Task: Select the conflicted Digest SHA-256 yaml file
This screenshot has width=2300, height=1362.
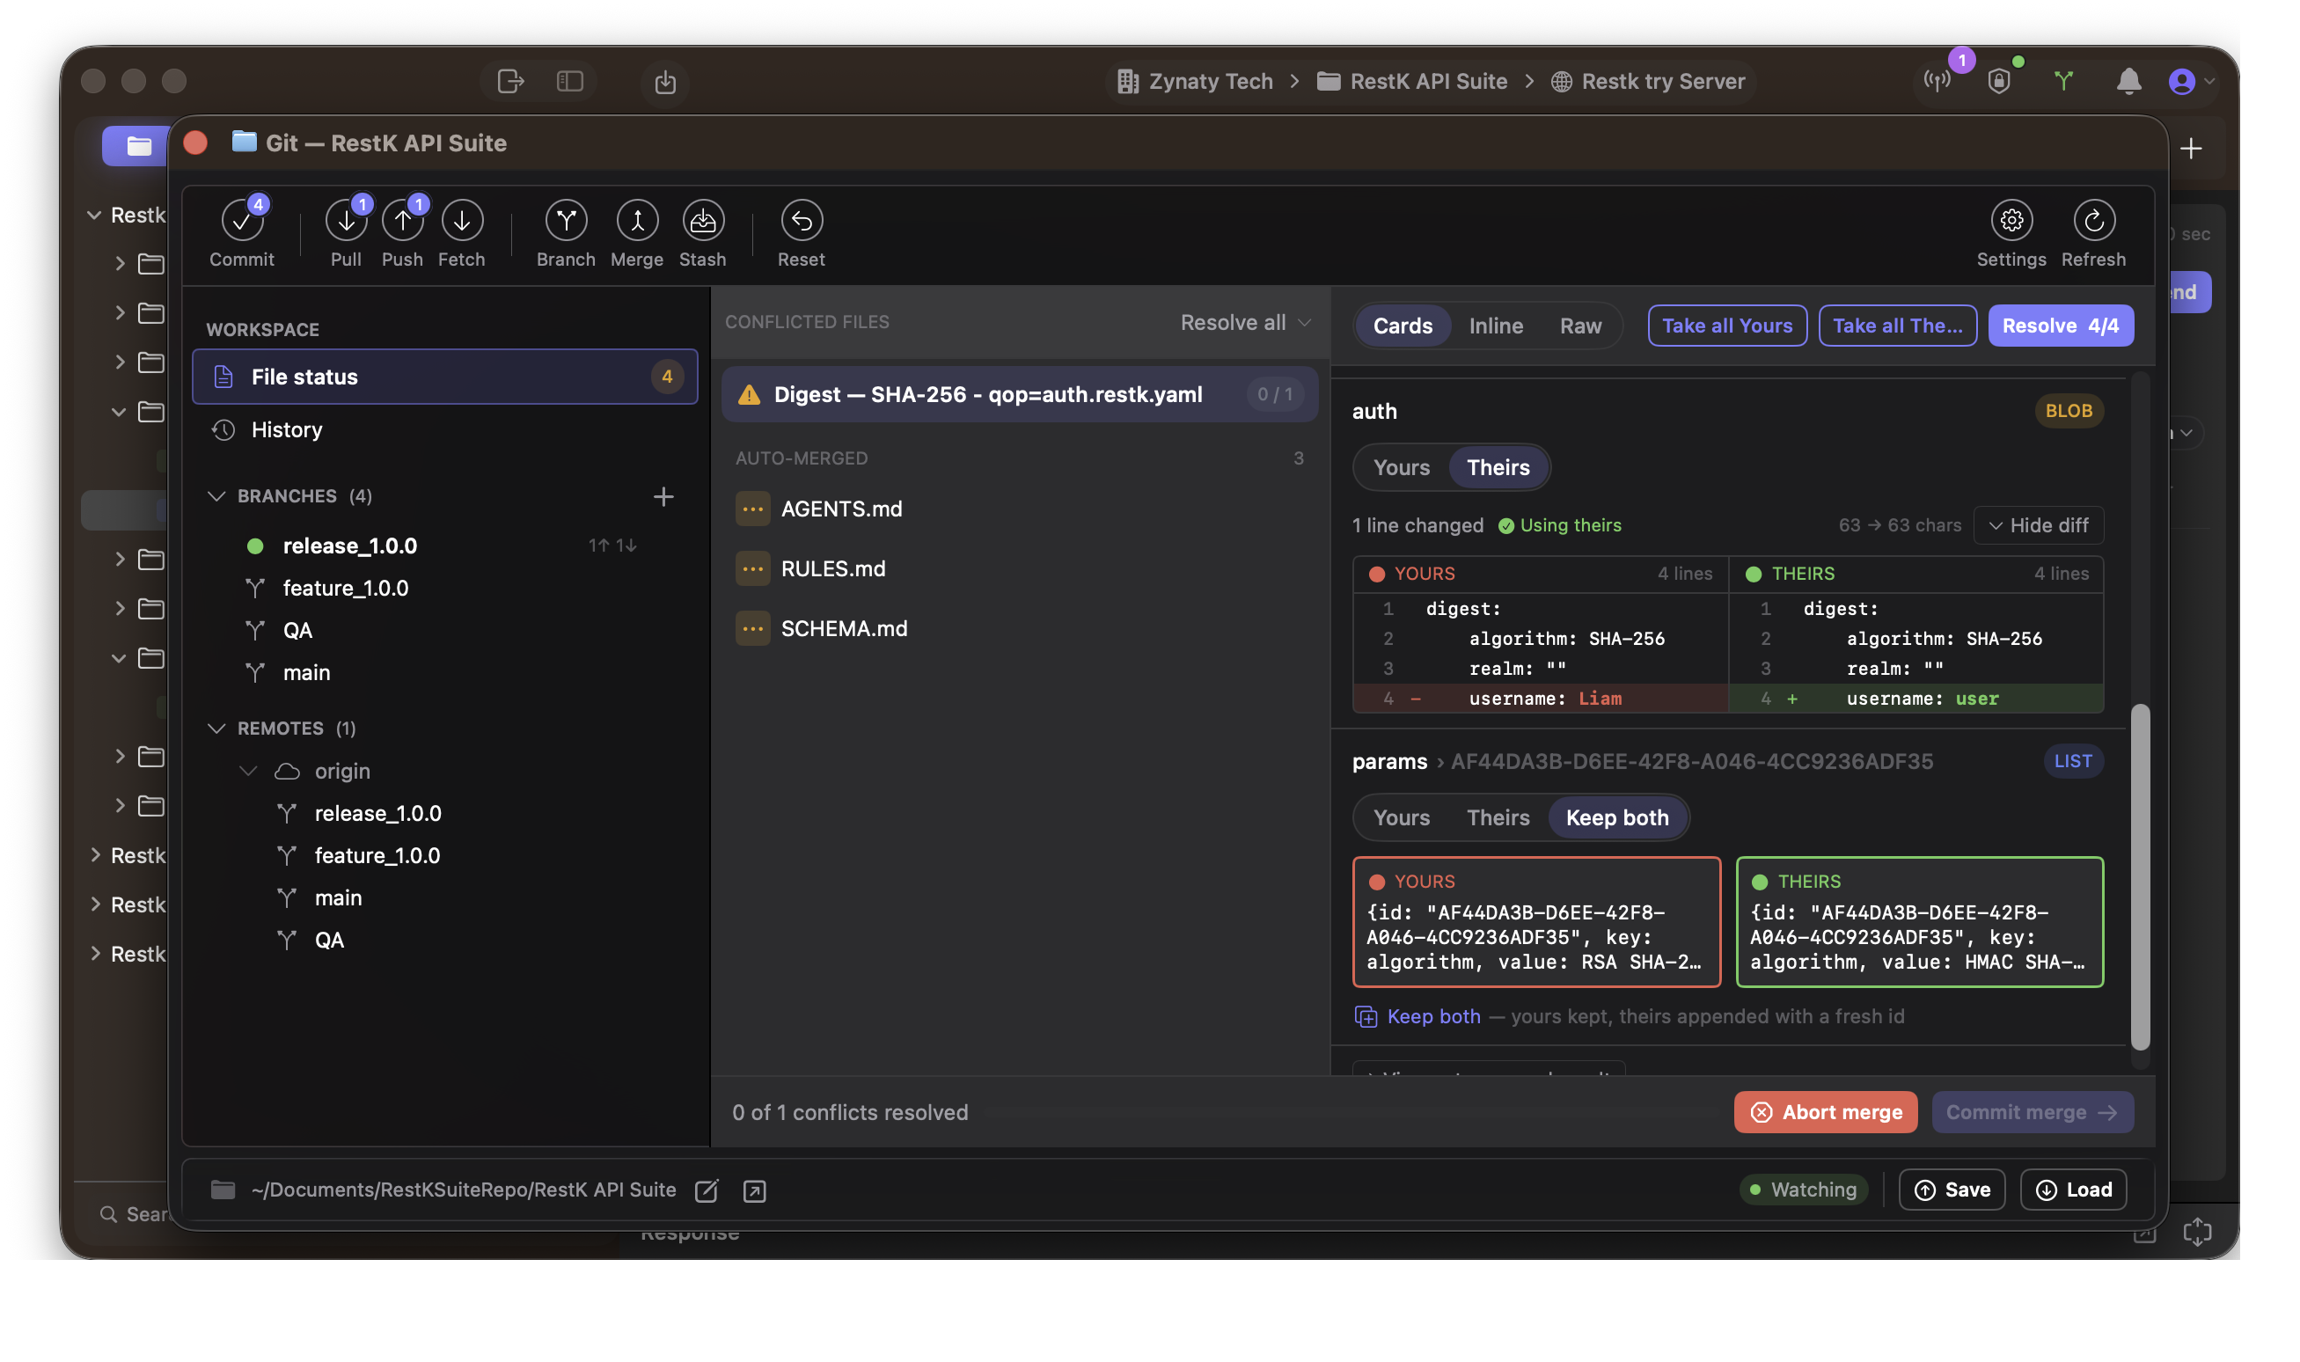Action: coord(1019,395)
